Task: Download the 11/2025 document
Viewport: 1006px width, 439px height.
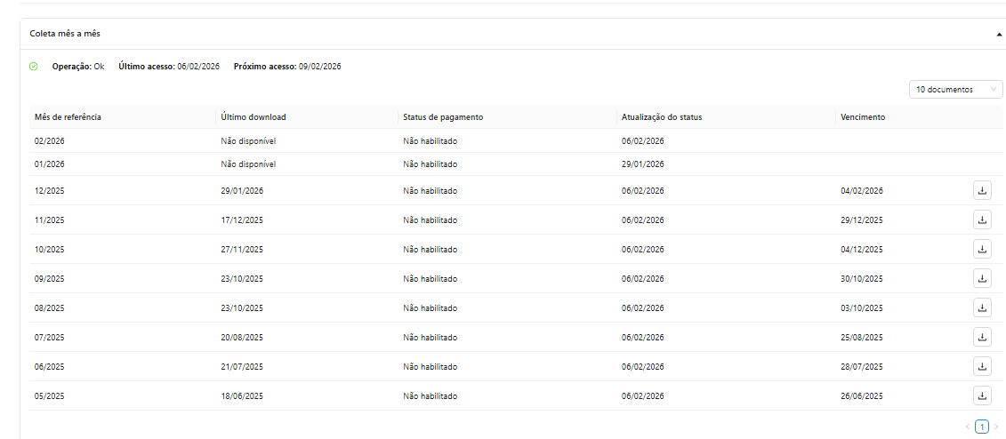Action: tap(982, 219)
